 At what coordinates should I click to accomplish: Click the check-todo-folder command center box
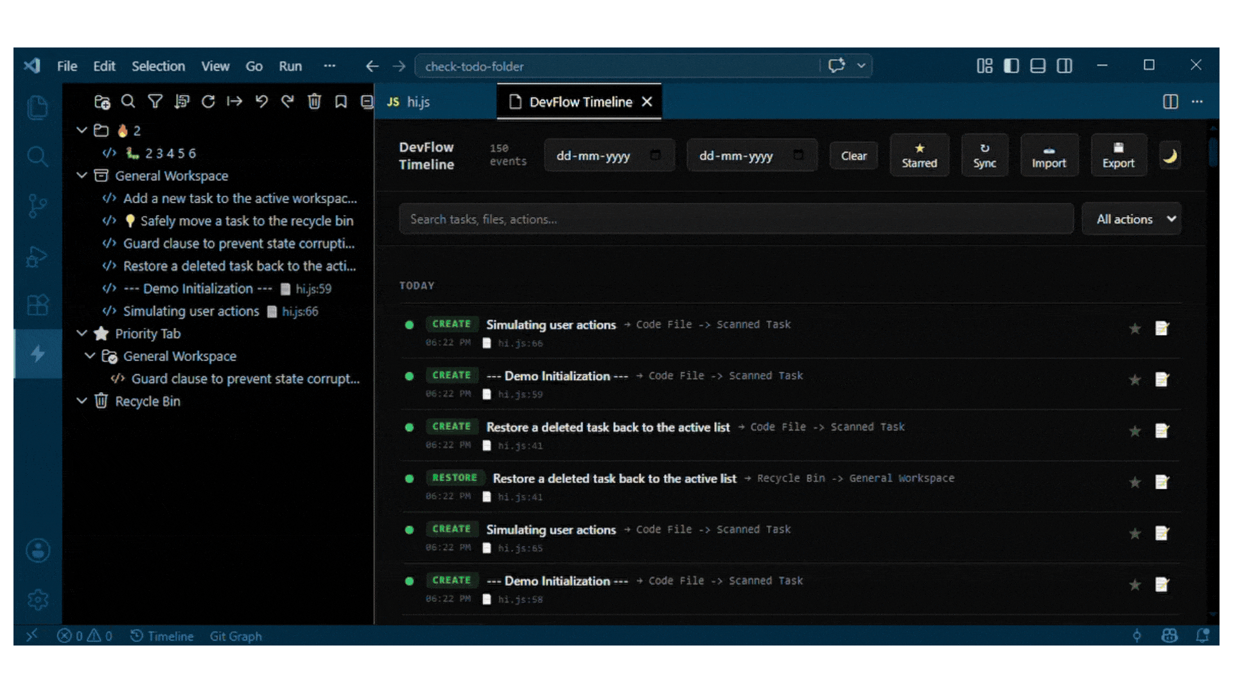pyautogui.click(x=616, y=66)
